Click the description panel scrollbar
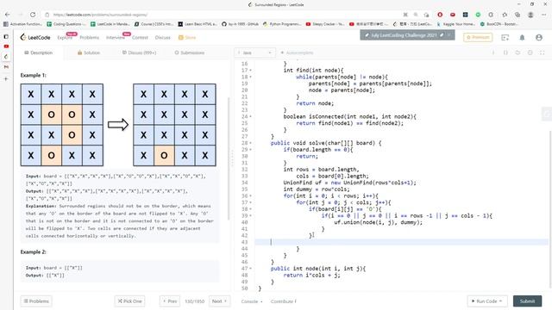Screen dimensions: 552x310 pos(229,158)
